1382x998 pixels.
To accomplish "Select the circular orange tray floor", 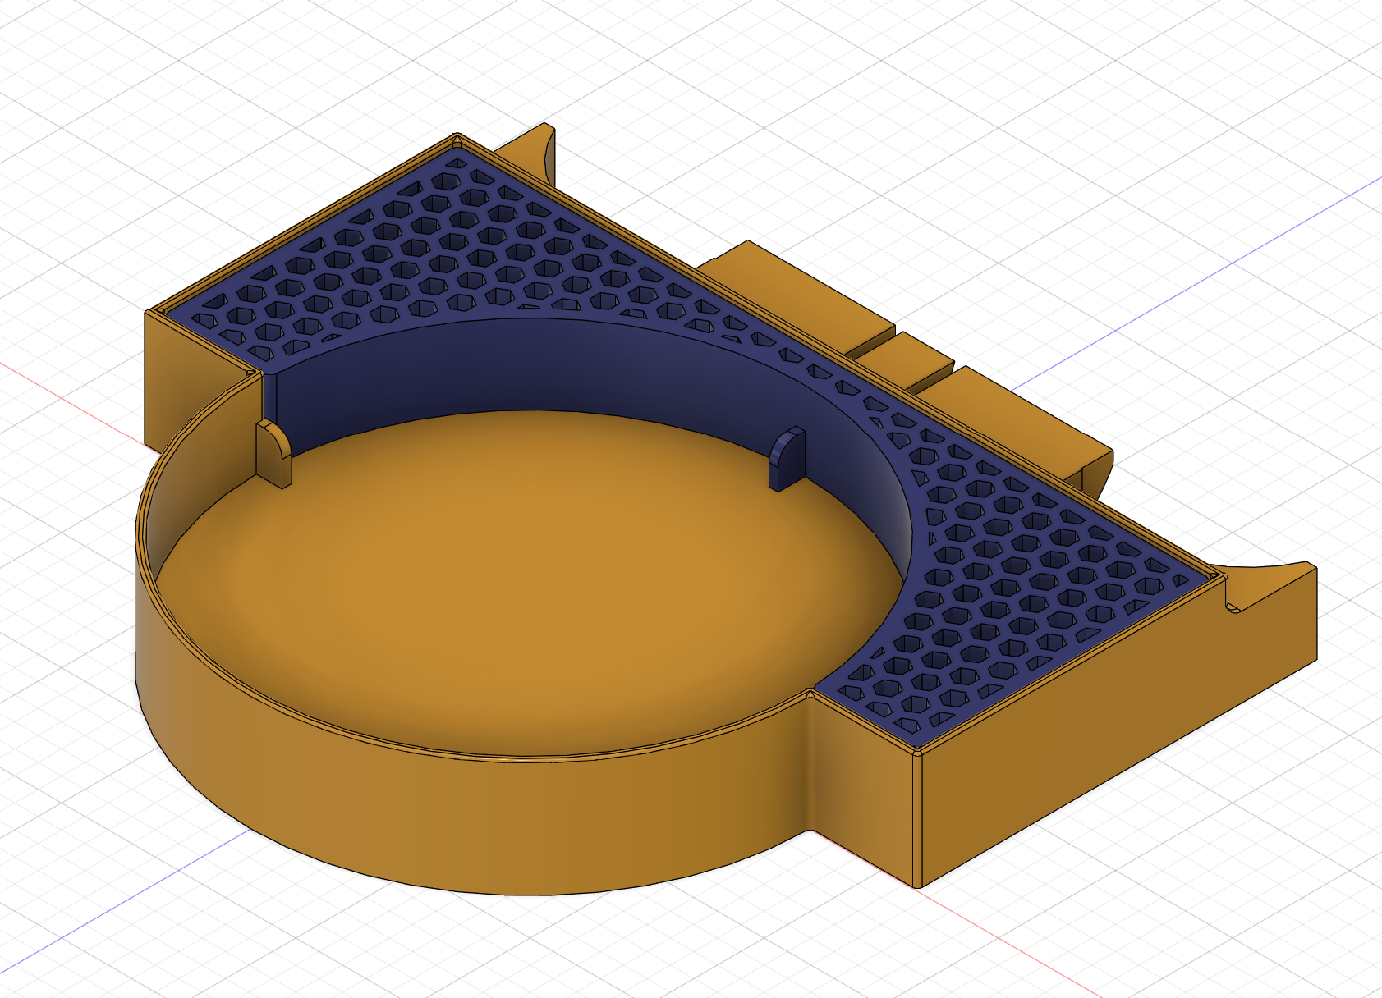I will 526,575.
